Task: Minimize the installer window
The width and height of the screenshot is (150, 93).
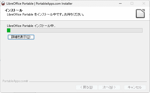Action: point(120,4)
